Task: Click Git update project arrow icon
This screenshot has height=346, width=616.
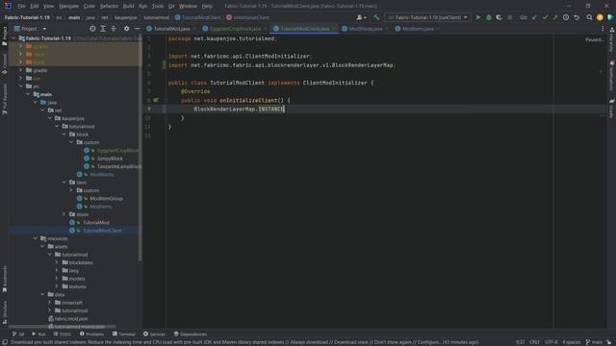Action: coord(534,17)
